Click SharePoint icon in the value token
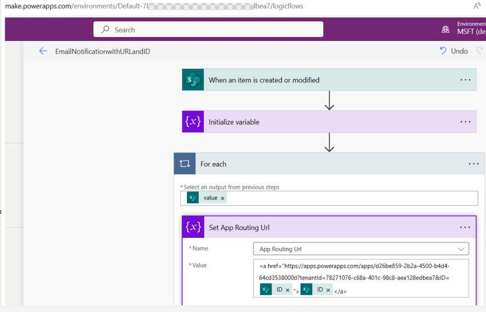 click(x=193, y=198)
